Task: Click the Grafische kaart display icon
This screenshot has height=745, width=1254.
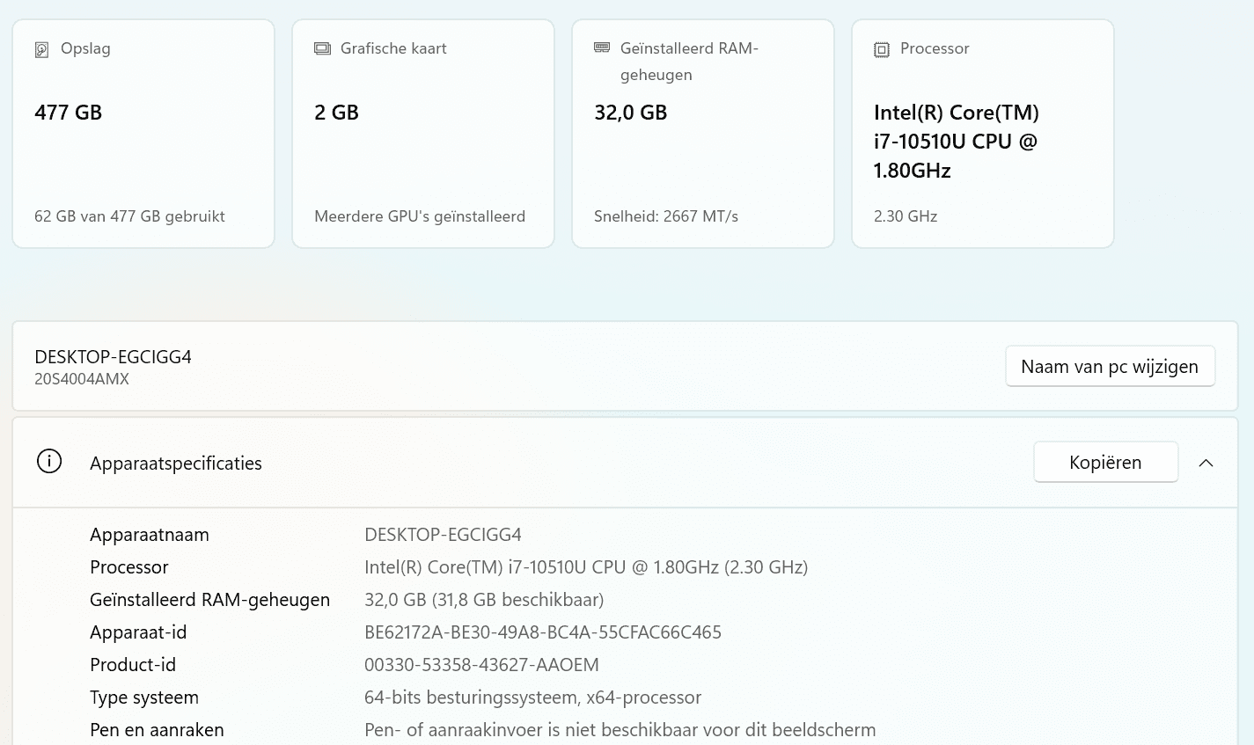Action: pyautogui.click(x=322, y=48)
